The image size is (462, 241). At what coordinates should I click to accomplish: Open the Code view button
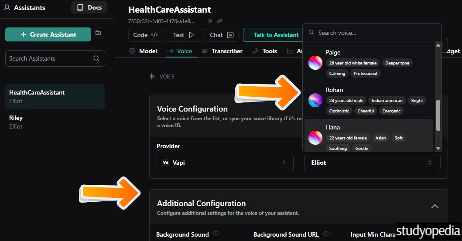[x=146, y=35]
